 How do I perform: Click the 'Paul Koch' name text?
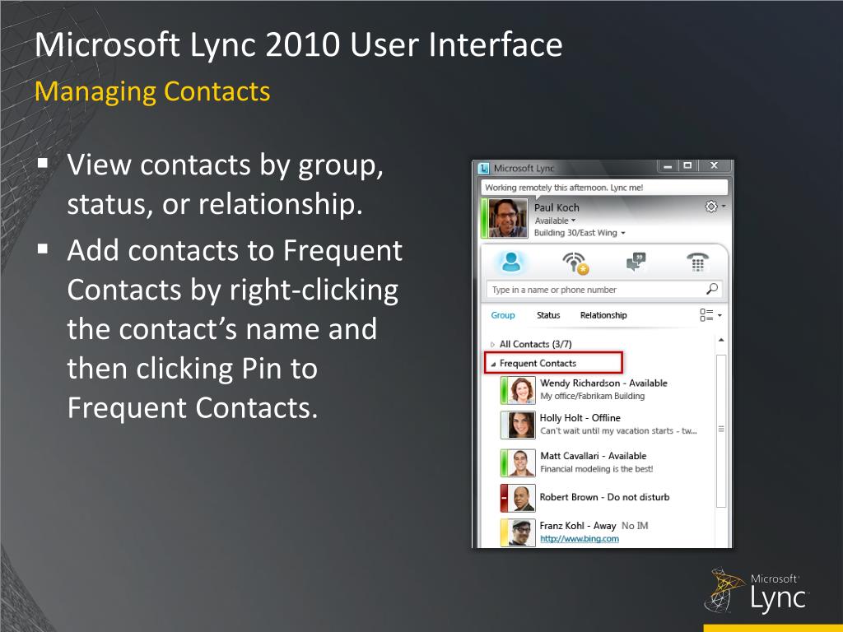point(557,207)
